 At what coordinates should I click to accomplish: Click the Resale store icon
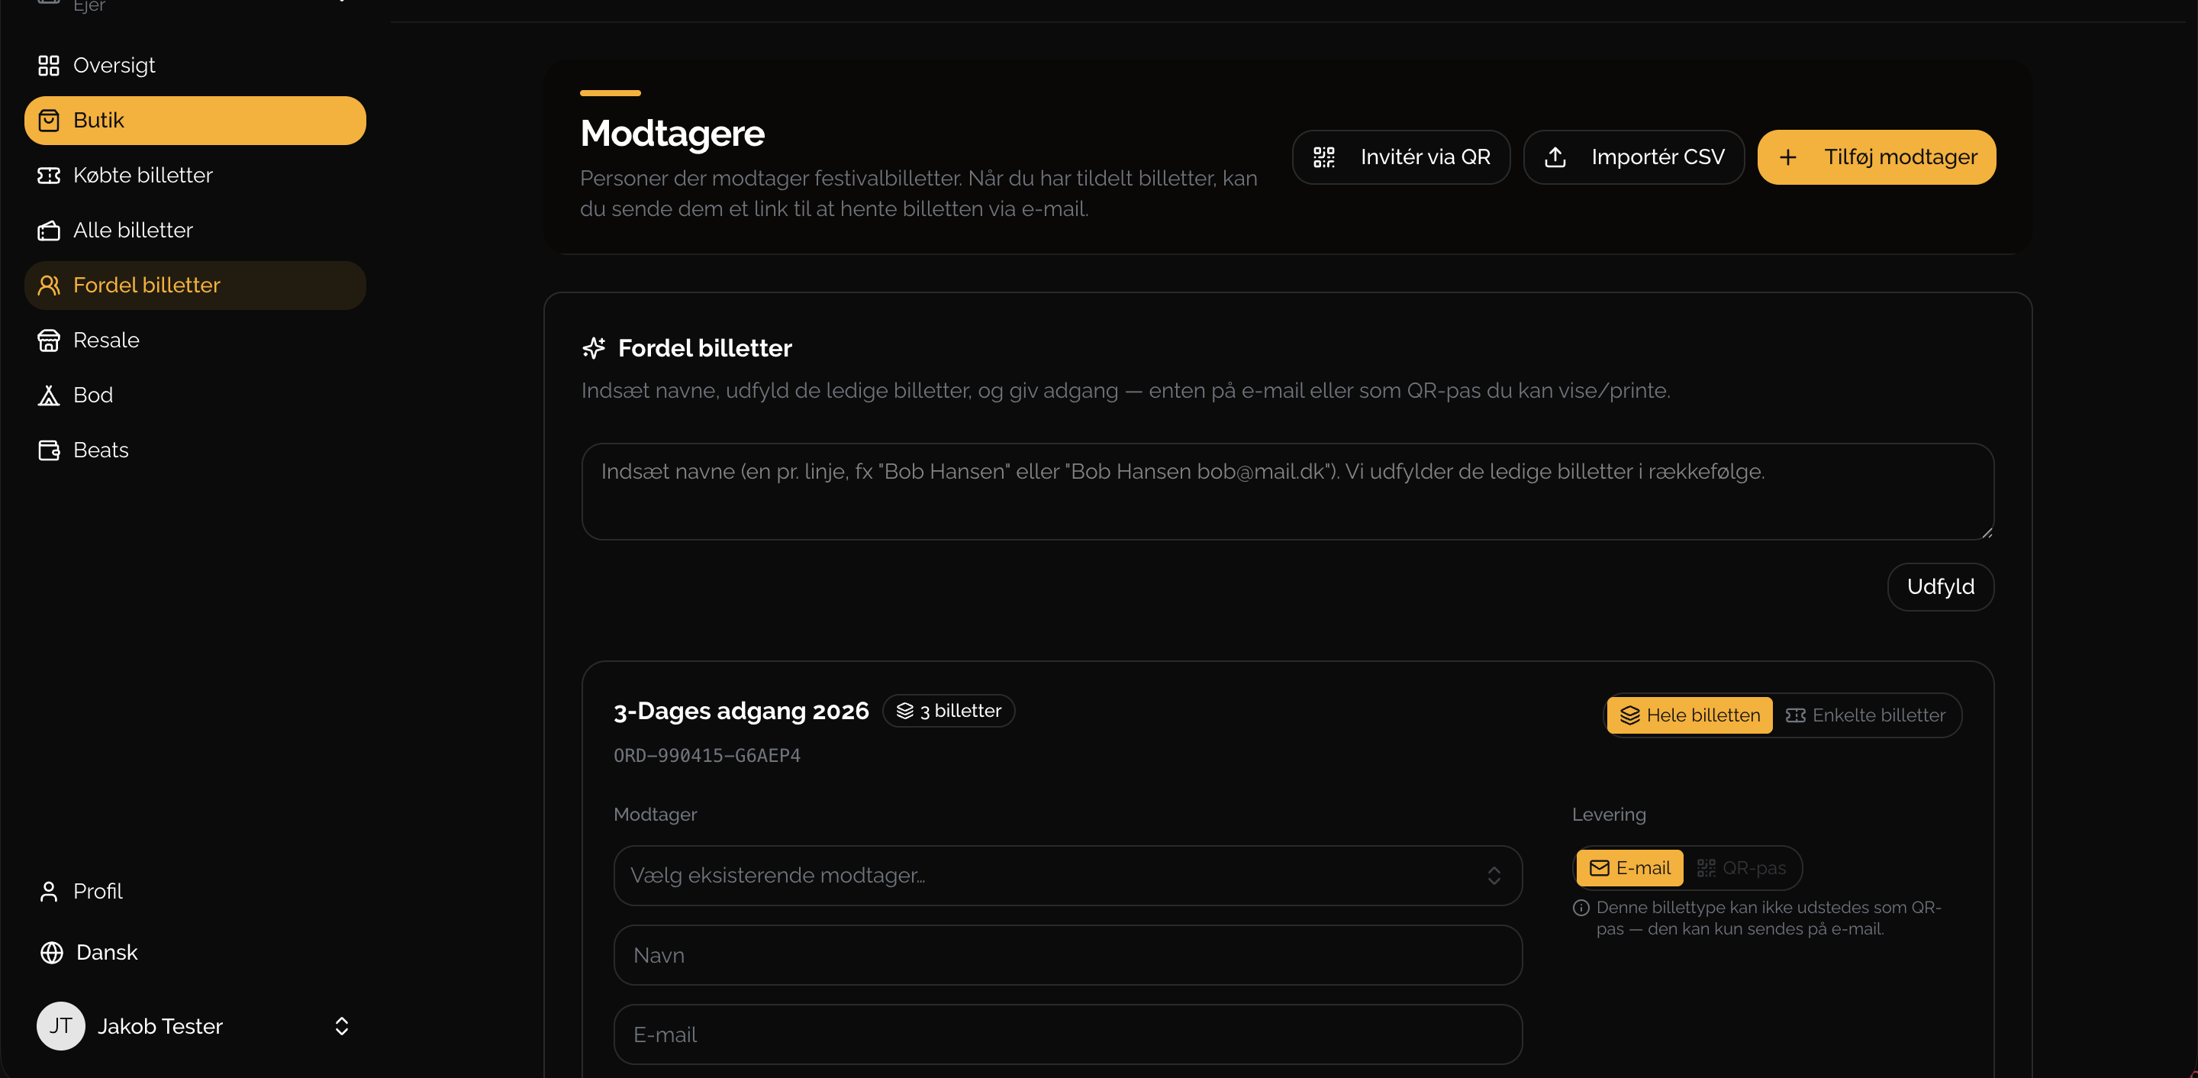[49, 341]
